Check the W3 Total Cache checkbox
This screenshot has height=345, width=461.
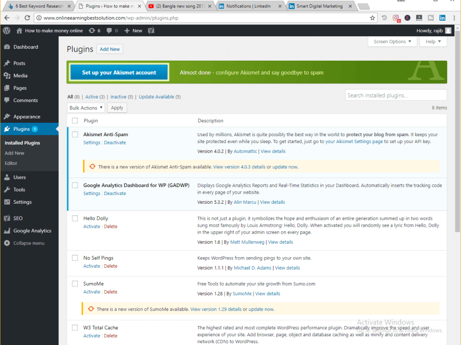pyautogui.click(x=75, y=328)
